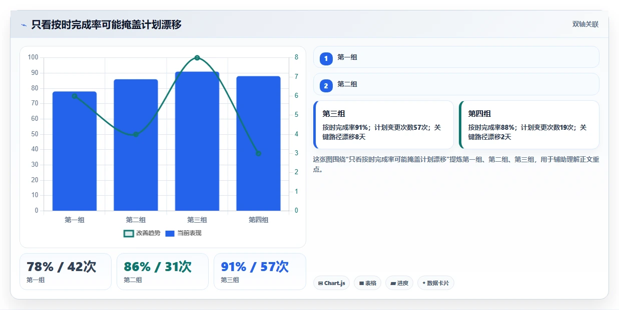Toggle the 改善趋势 legend entry
619x310 pixels.
(x=142, y=233)
